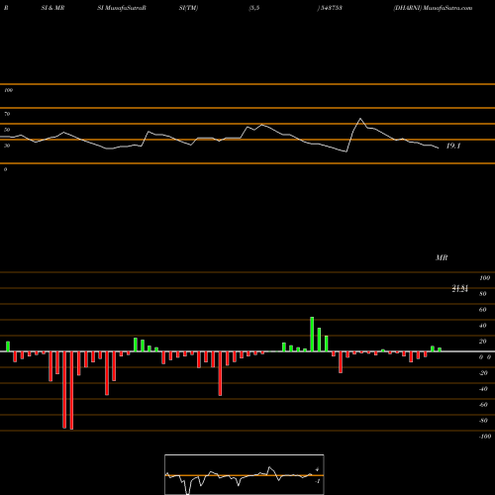Image resolution: width=495 pixels, height=495 pixels.
Task: Click the RSI value 19.1 label
Action: click(453, 146)
